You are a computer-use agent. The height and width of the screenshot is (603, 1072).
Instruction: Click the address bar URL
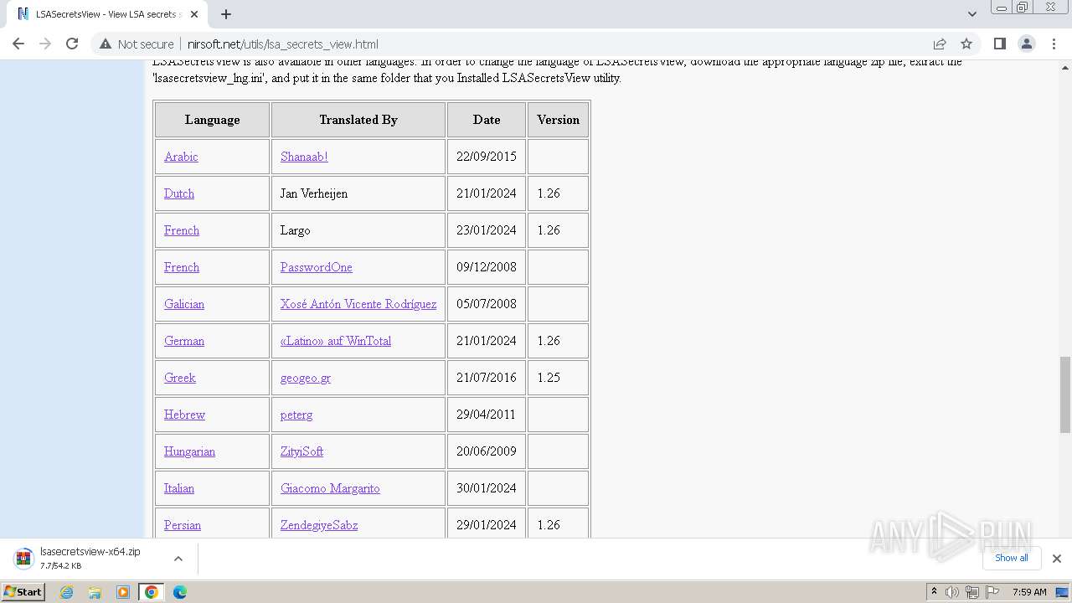click(283, 44)
